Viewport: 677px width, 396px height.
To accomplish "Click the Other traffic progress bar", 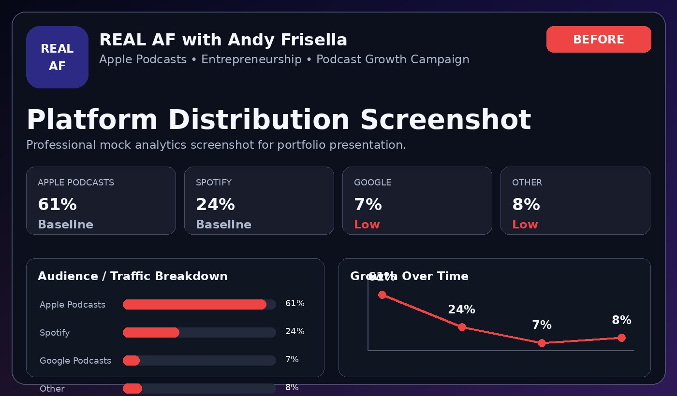I will [199, 388].
